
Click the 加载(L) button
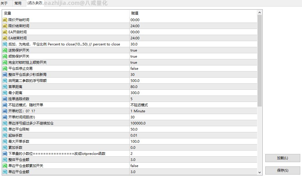[283, 158]
